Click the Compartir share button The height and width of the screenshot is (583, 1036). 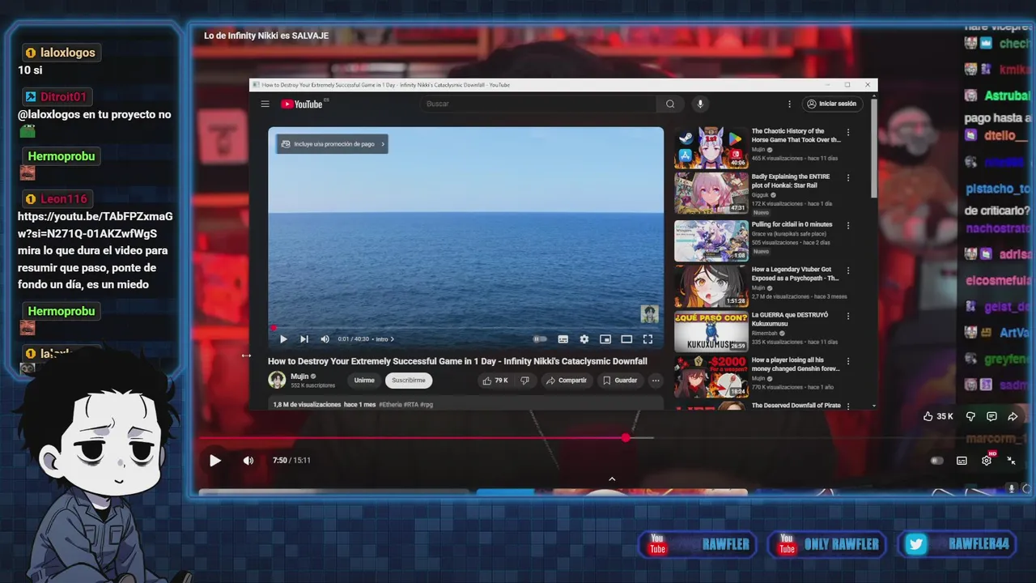pos(567,381)
